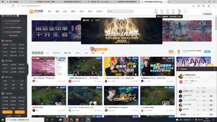Select the 全部 filter tab
217x122 pixels.
pos(48,53)
